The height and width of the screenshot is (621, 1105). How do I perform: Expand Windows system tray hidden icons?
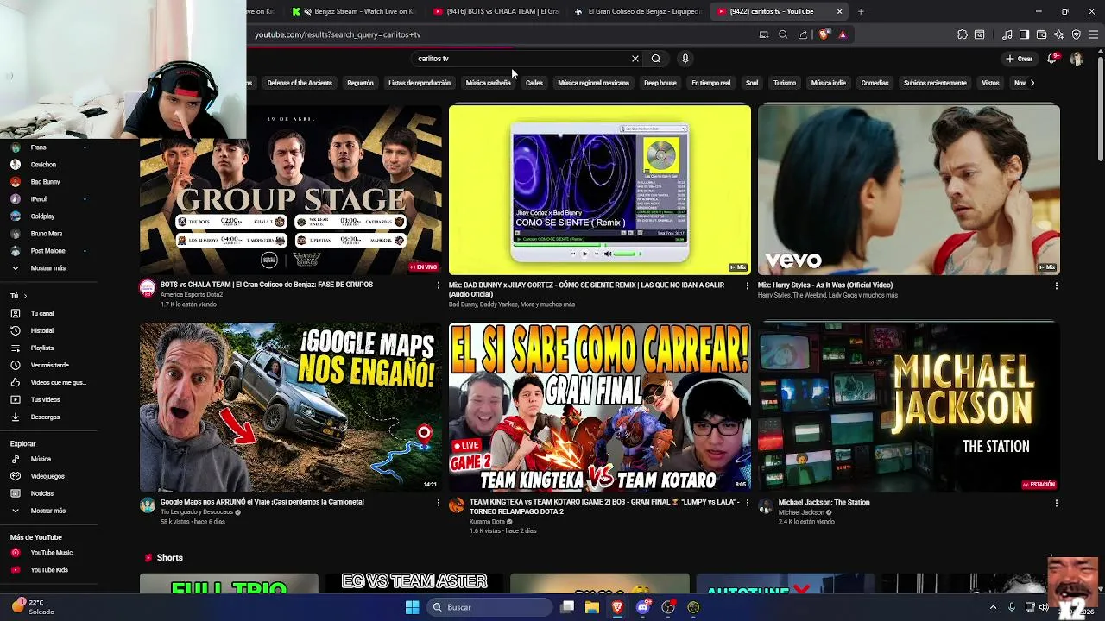coord(993,607)
